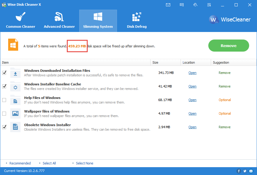Screen dimensions: 257x175
Task: Click the Location column header
Action: [x=196, y=62]
